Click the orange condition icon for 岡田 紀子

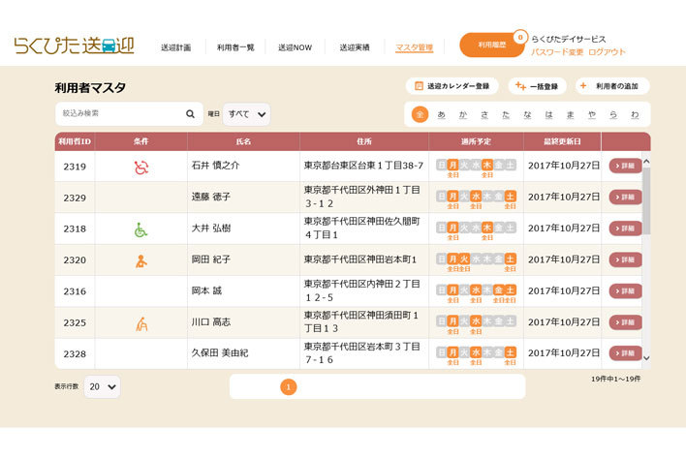pyautogui.click(x=140, y=261)
